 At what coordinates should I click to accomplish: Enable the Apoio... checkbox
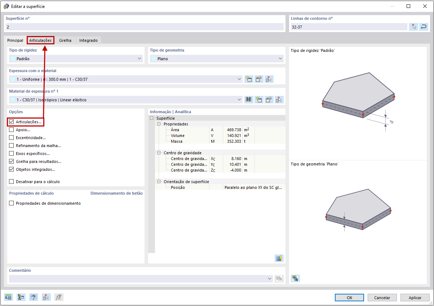[12, 130]
